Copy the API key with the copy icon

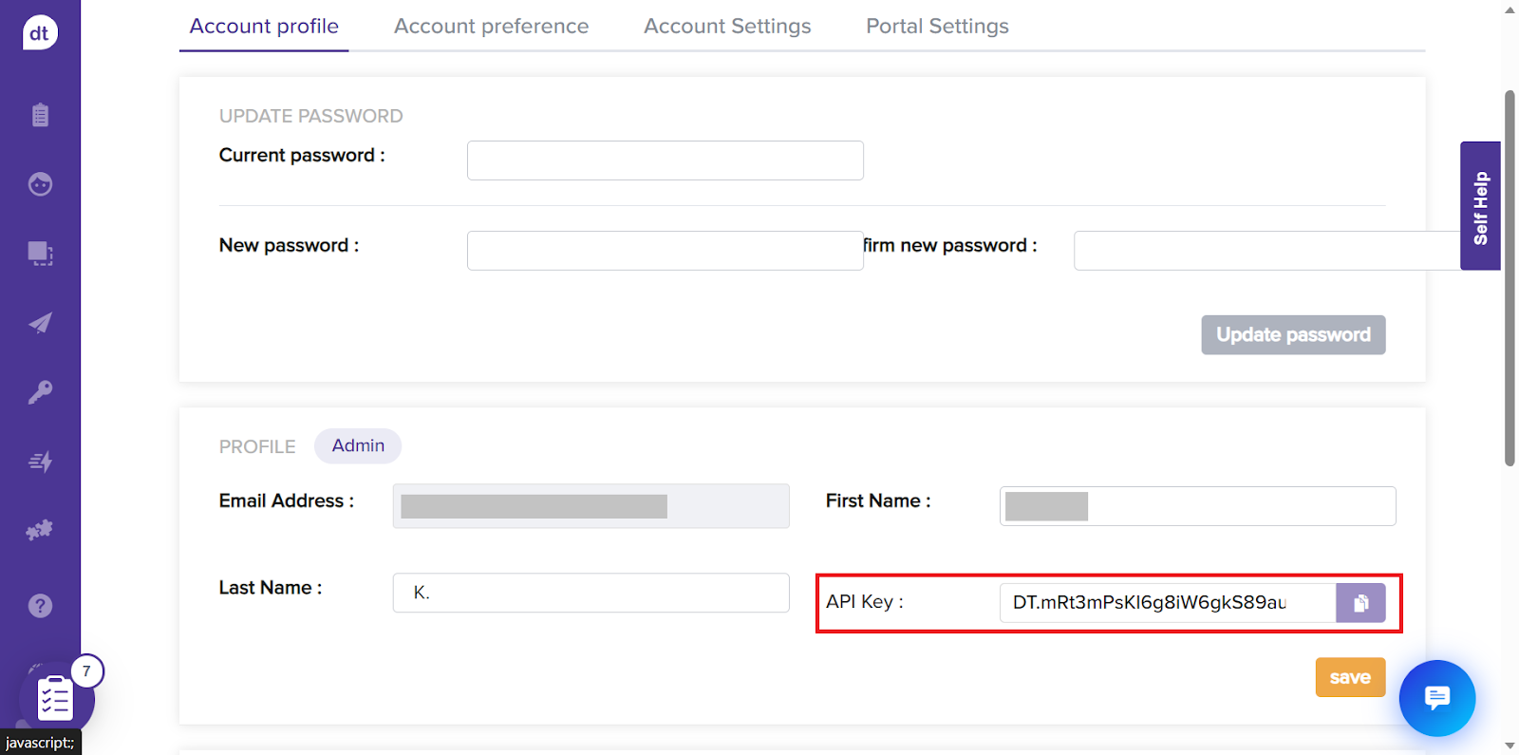pyautogui.click(x=1360, y=603)
